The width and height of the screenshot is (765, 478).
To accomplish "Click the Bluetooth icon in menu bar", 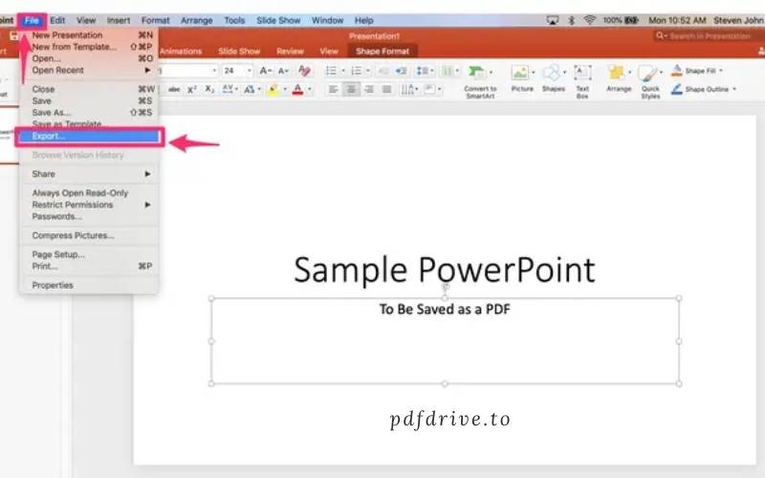I will click(571, 20).
